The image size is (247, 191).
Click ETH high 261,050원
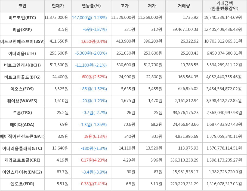126,53
